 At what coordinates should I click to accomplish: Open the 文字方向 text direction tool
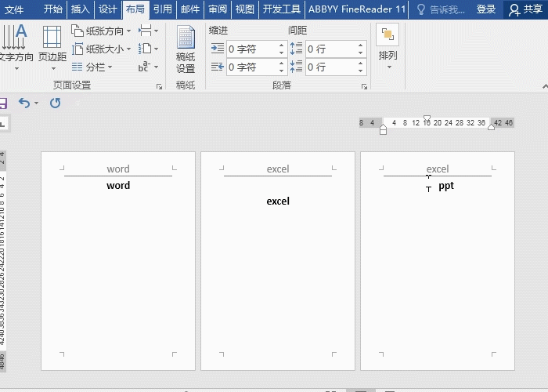(x=14, y=44)
